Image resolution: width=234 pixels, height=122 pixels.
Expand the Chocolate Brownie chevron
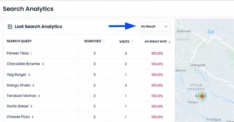coord(43,64)
